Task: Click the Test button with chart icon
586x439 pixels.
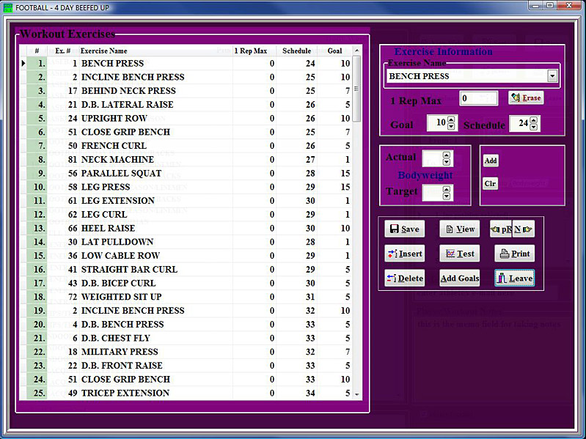Action: pyautogui.click(x=459, y=254)
